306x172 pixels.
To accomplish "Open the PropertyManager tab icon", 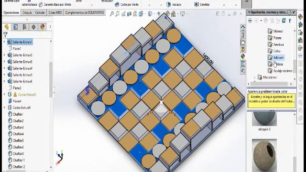I will pyautogui.click(x=16, y=27).
